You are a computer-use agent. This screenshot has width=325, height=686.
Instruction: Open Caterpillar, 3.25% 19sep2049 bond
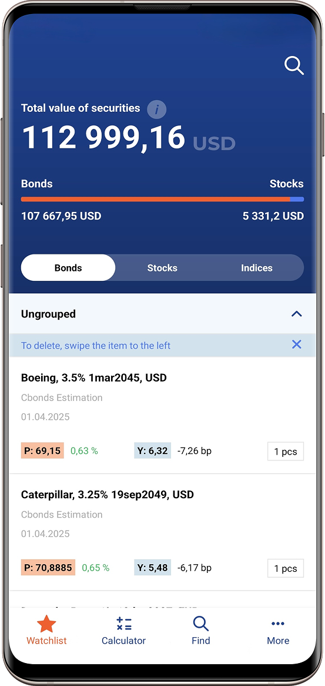click(108, 495)
